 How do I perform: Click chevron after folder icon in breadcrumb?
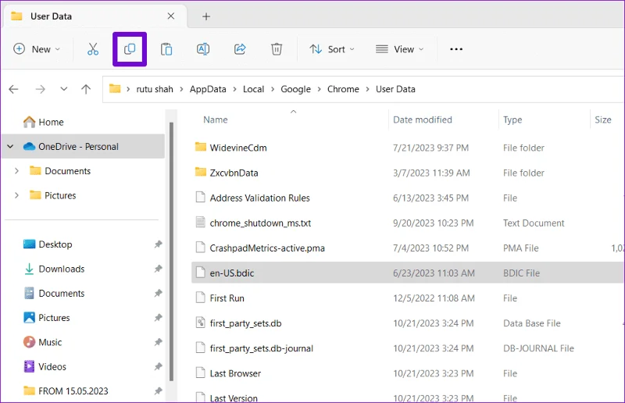128,89
